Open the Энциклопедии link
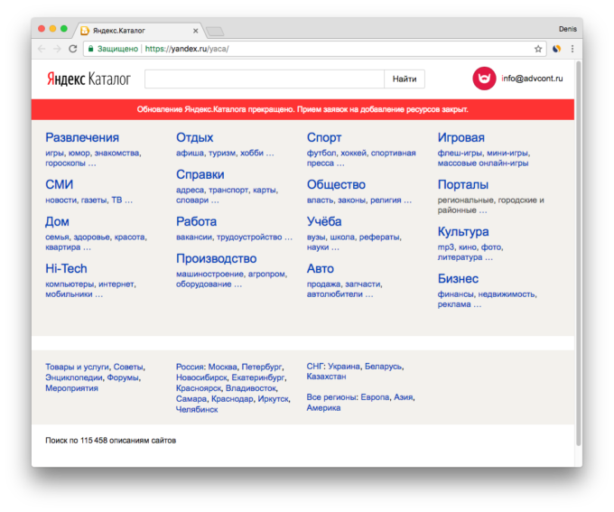The height and width of the screenshot is (512, 614). tap(74, 377)
